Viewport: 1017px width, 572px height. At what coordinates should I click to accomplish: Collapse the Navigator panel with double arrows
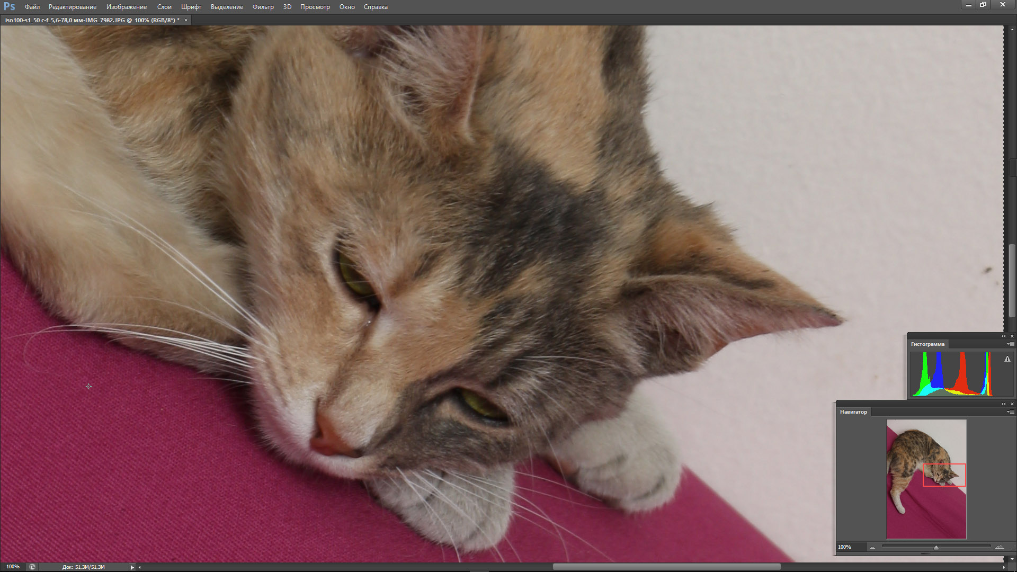(1003, 404)
